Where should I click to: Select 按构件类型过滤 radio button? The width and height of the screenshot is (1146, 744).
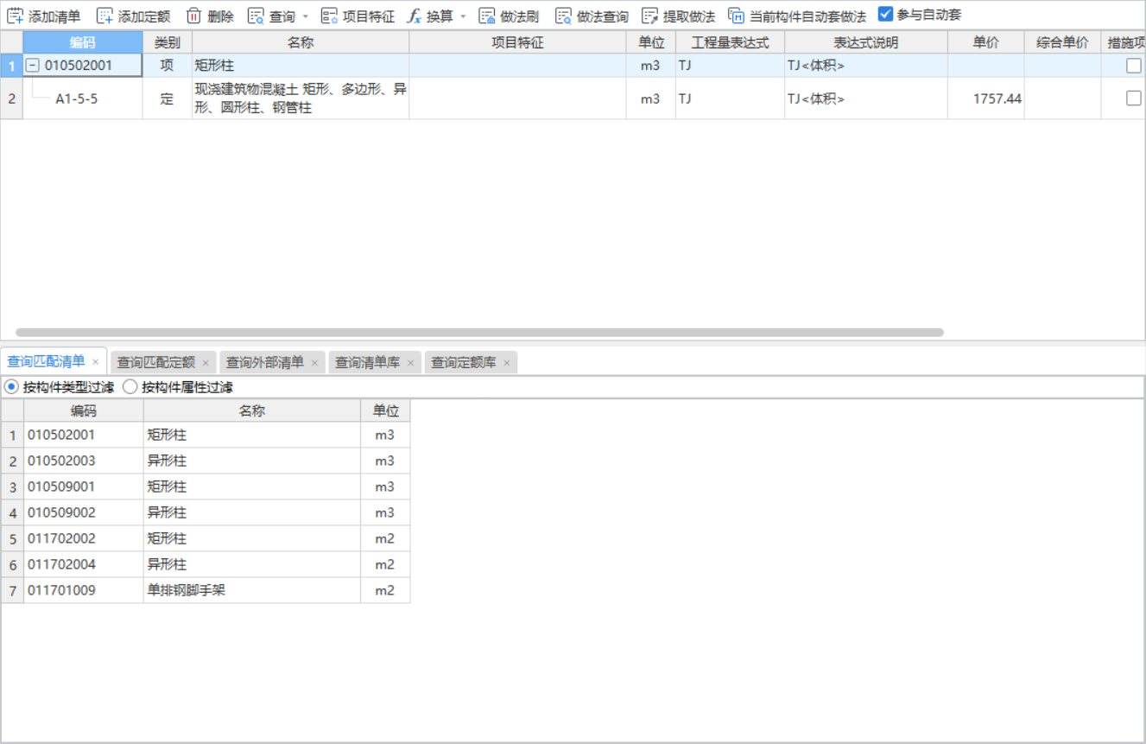12,387
